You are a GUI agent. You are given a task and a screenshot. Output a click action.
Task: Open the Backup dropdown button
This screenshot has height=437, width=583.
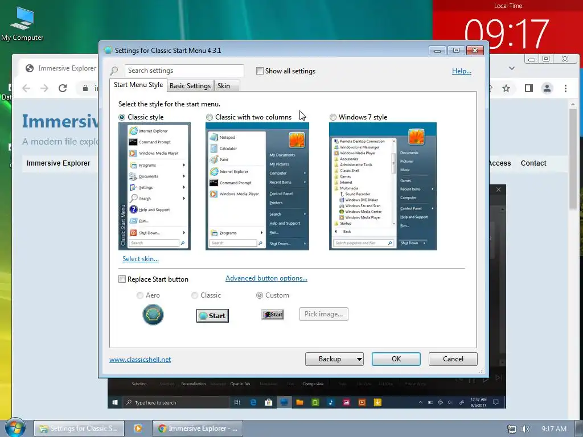click(334, 359)
